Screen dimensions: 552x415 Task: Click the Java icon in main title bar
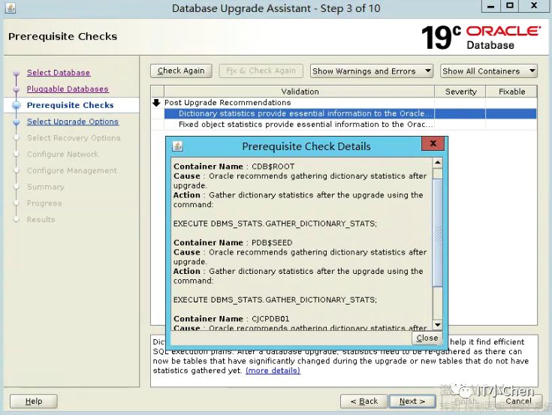[11, 8]
